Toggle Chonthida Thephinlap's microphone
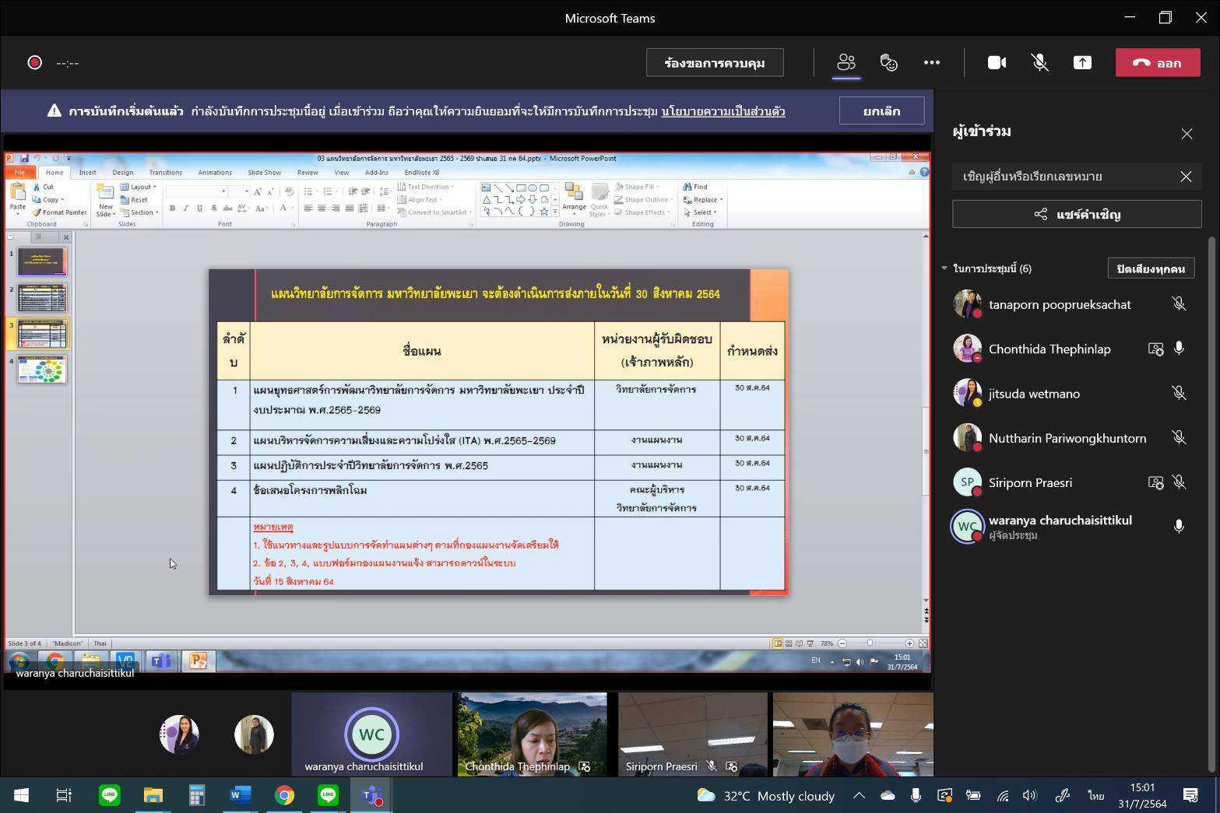Image resolution: width=1220 pixels, height=813 pixels. (x=1179, y=349)
